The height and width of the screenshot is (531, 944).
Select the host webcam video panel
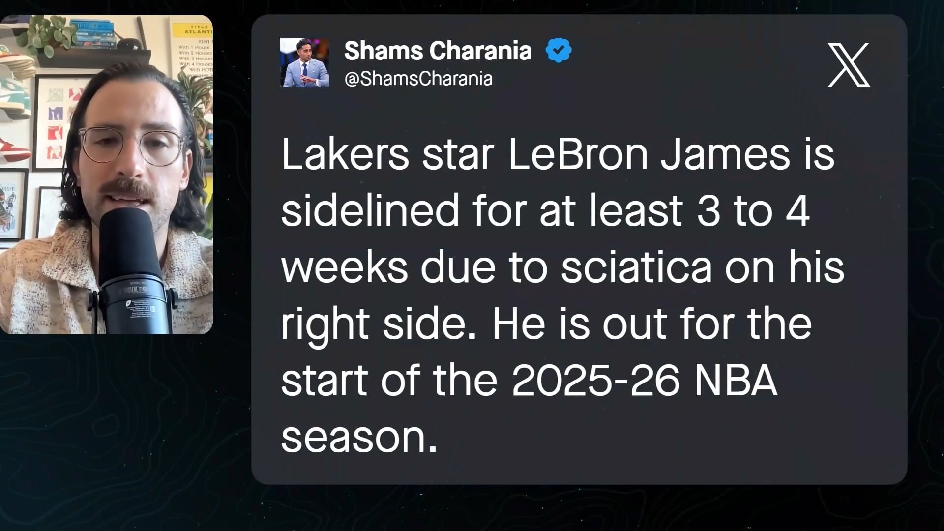point(106,175)
